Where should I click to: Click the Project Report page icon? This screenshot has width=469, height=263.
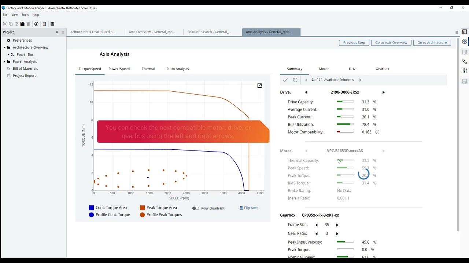(8, 76)
